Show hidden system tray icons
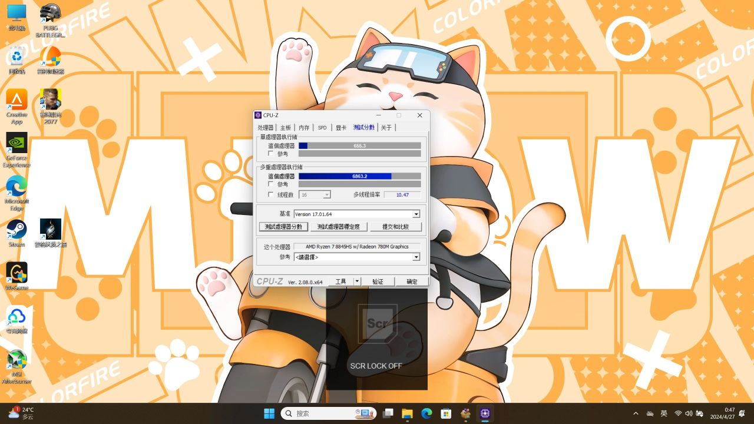The image size is (754, 424). (x=636, y=413)
